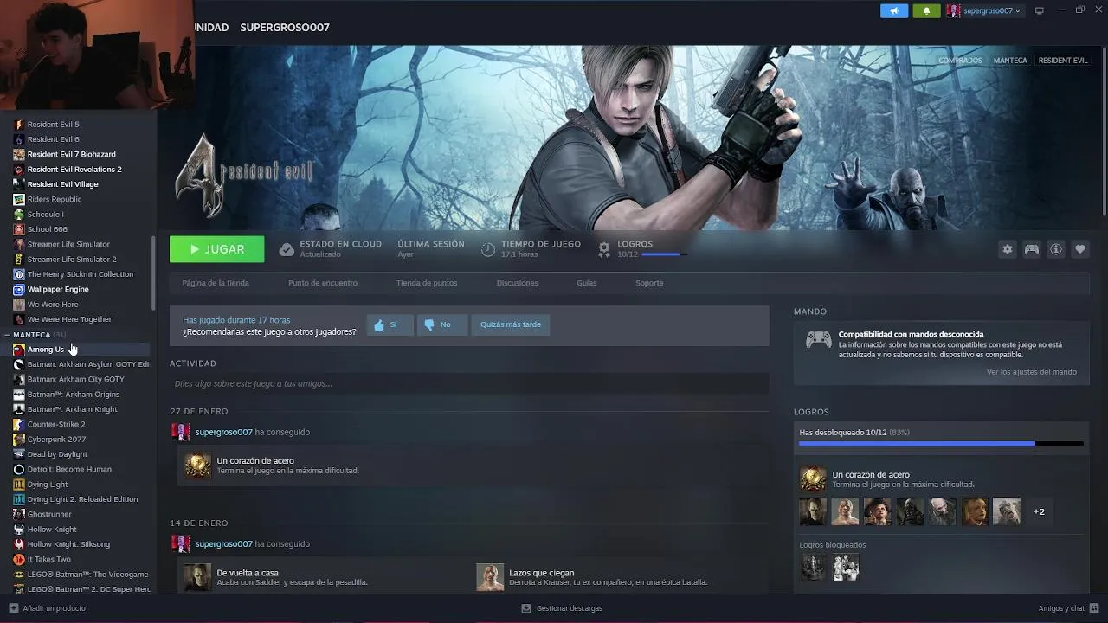Viewport: 1108px width, 623px height.
Task: Click Streamer Life Simulator 2 icon
Action: (x=19, y=259)
